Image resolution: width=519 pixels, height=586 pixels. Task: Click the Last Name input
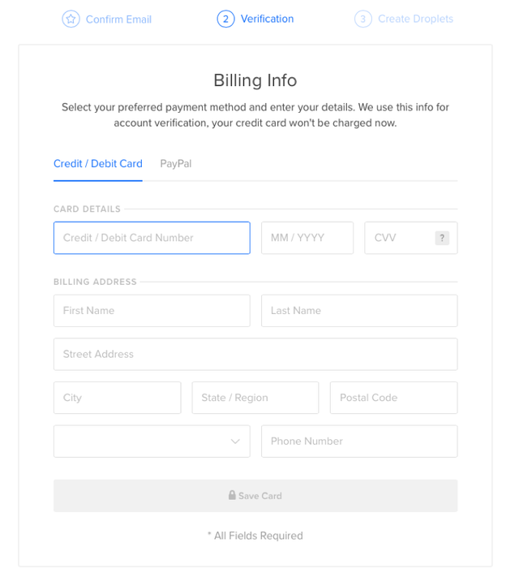tap(359, 311)
